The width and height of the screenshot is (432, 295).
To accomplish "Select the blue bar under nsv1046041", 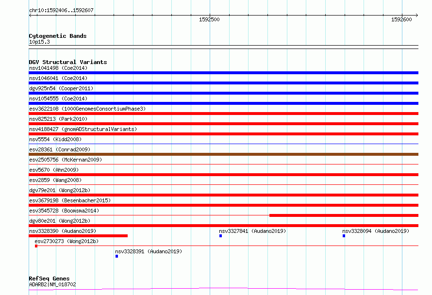I will 223,83.
